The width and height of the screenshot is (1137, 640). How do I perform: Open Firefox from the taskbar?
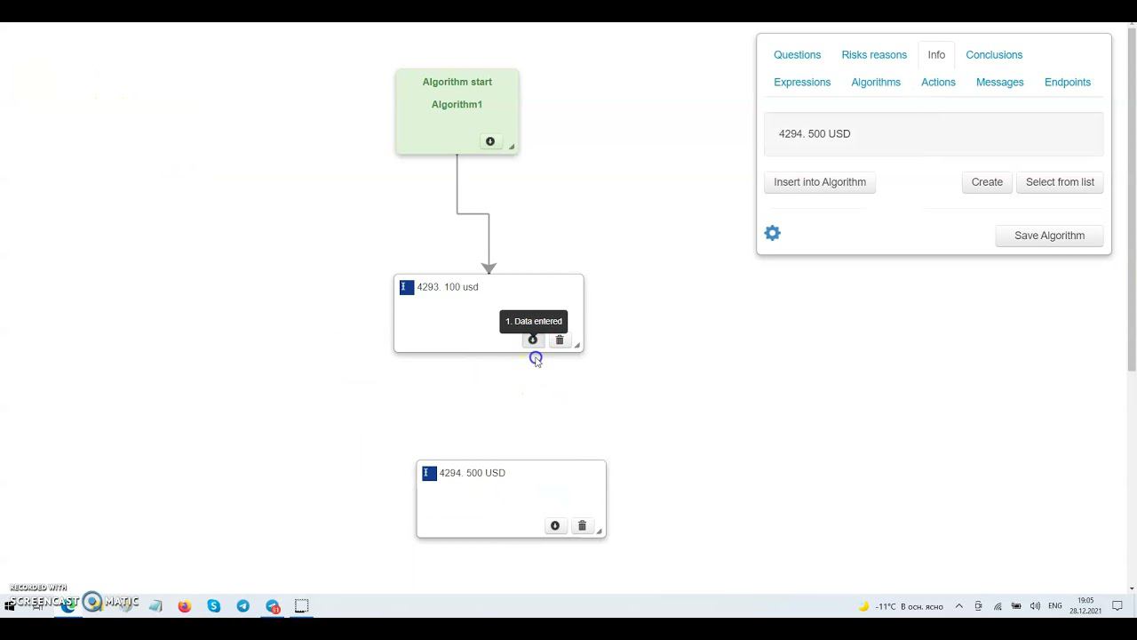pyautogui.click(x=185, y=606)
